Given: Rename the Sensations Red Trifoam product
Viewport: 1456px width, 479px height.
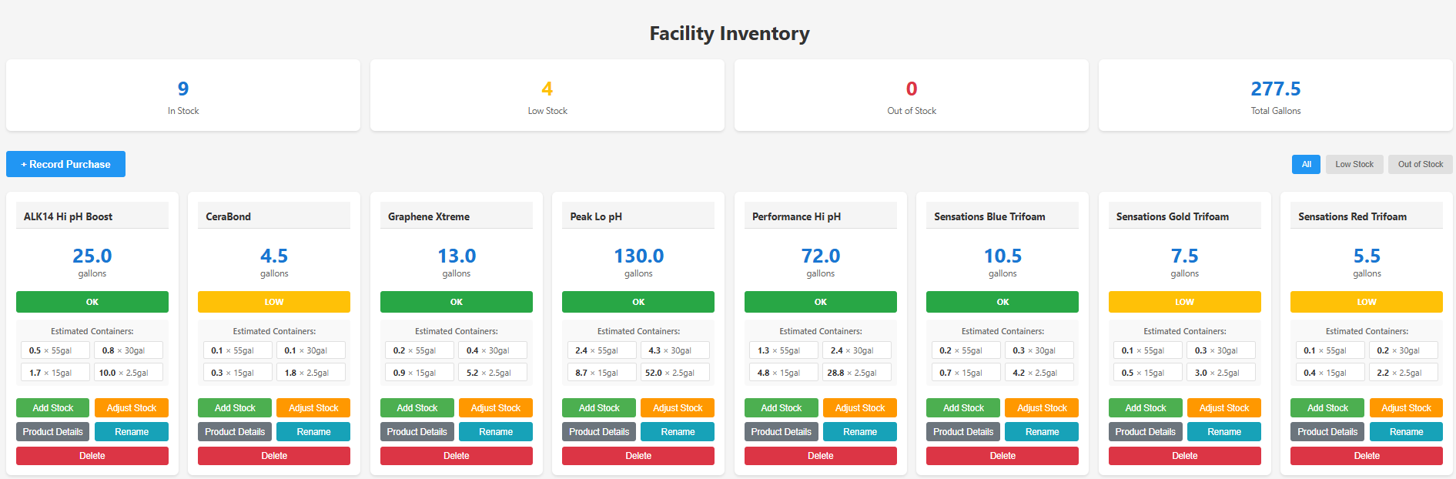Looking at the screenshot, I should pyautogui.click(x=1406, y=432).
